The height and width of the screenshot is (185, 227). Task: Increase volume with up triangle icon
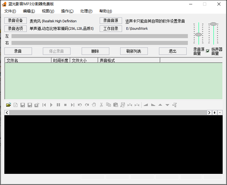pyautogui.click(x=160, y=105)
